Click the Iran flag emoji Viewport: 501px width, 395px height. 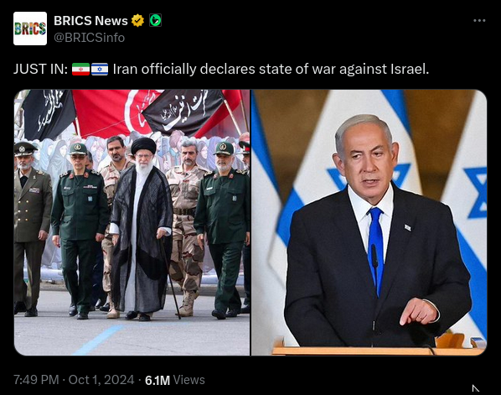pos(80,69)
